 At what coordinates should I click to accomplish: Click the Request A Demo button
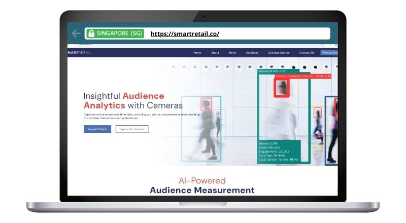point(97,129)
